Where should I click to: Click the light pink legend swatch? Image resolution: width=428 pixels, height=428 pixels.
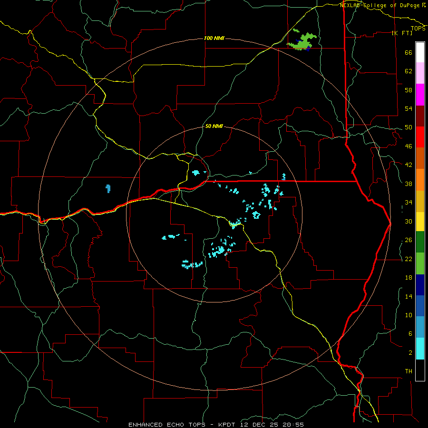tap(420, 73)
